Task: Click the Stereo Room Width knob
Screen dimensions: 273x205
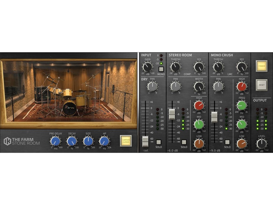Action: pos(199,86)
